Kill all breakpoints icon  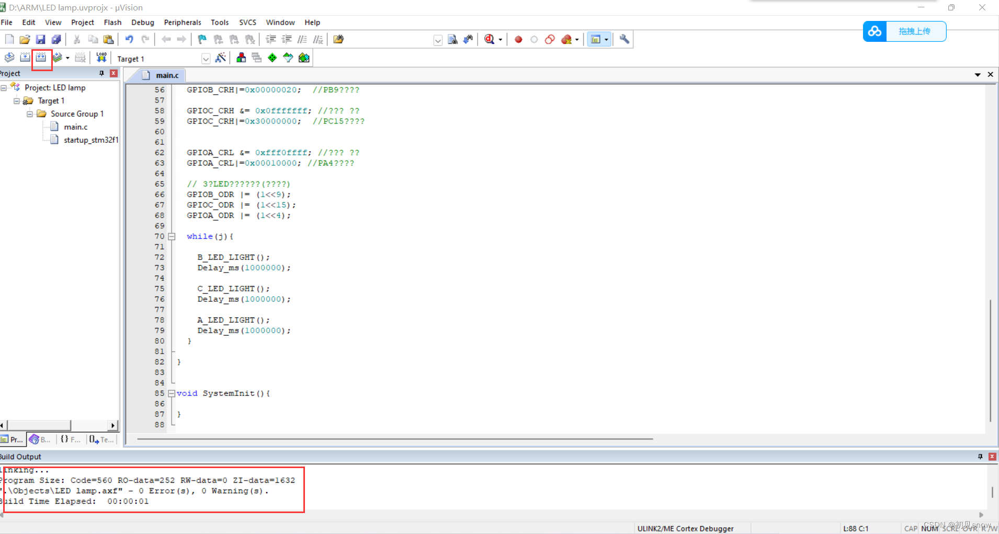(566, 39)
